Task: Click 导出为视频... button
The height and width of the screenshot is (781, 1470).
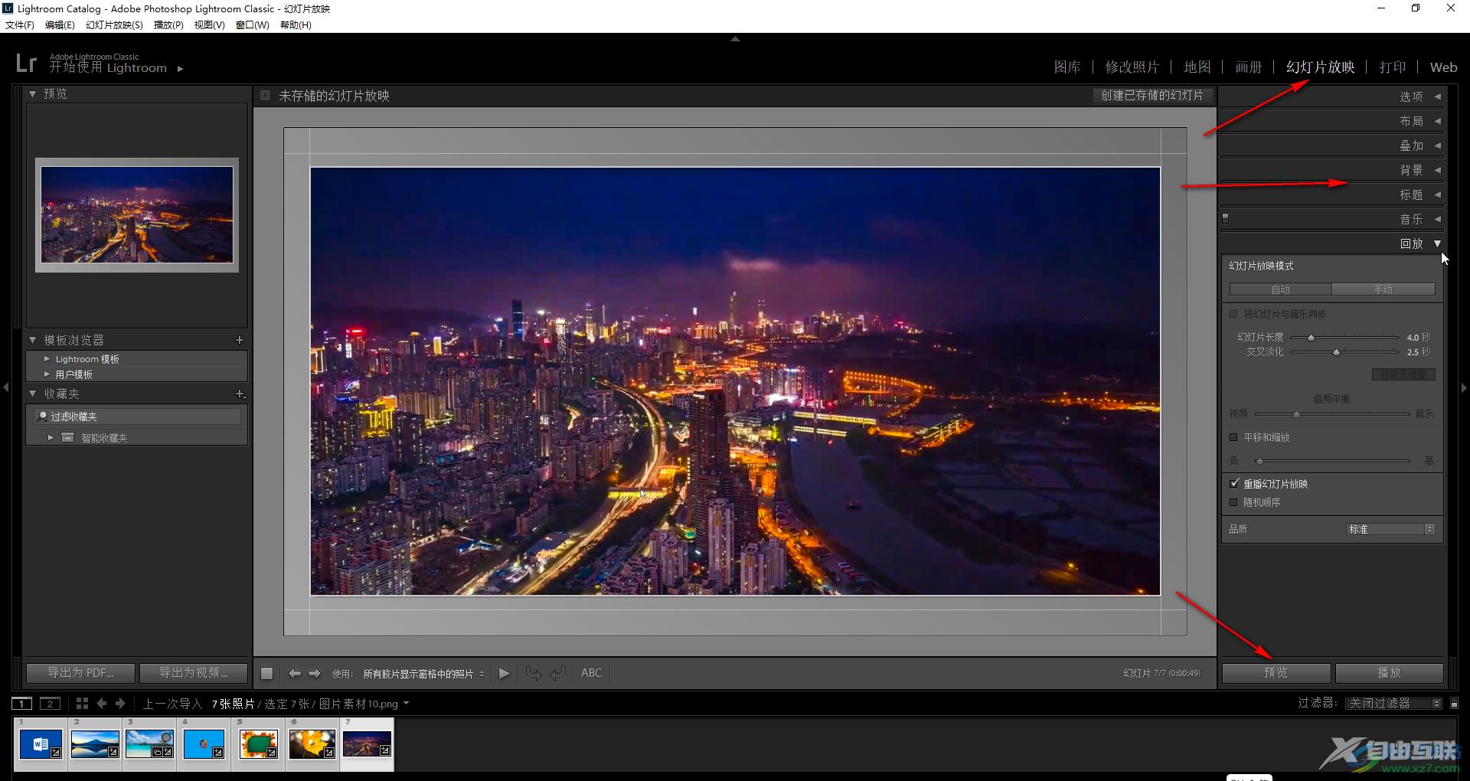Action: tap(193, 672)
